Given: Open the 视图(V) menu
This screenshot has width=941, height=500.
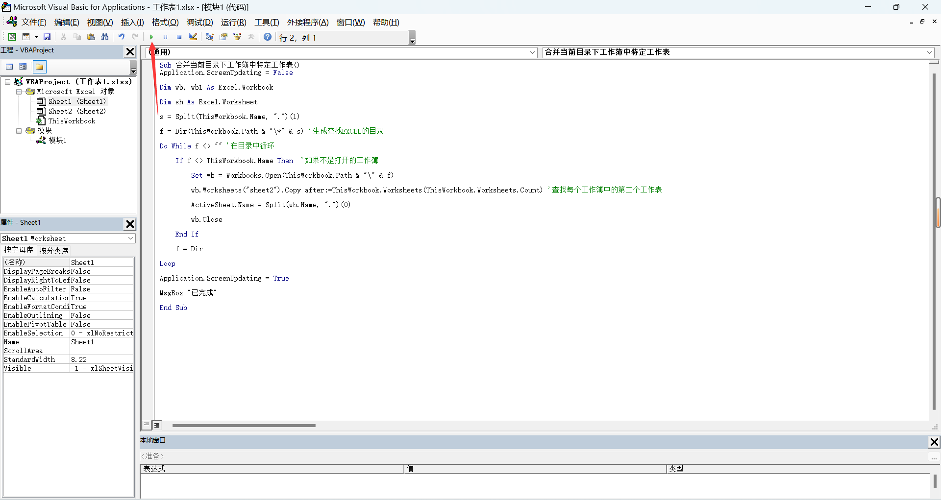Looking at the screenshot, I should coord(100,23).
